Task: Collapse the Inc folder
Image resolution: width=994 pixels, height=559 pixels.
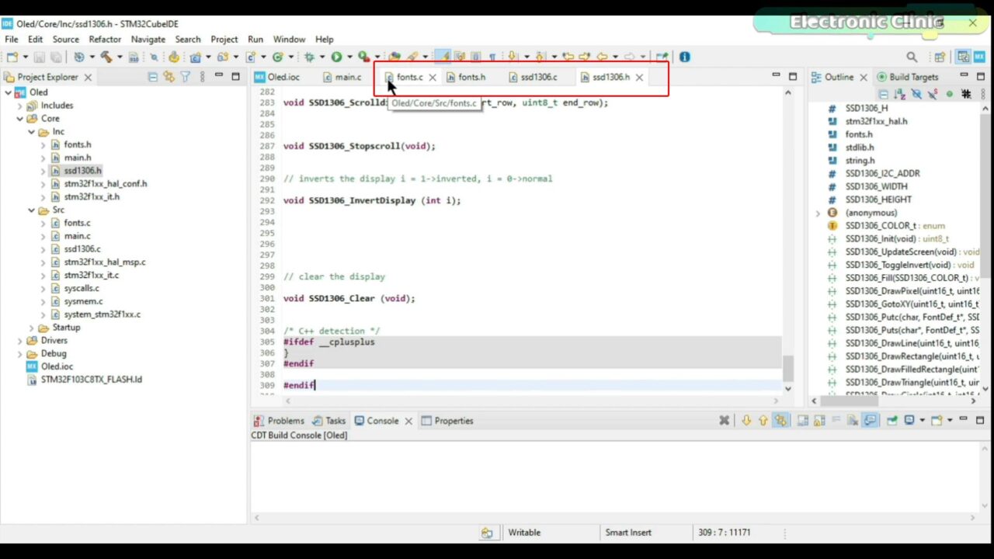Action: click(x=32, y=132)
